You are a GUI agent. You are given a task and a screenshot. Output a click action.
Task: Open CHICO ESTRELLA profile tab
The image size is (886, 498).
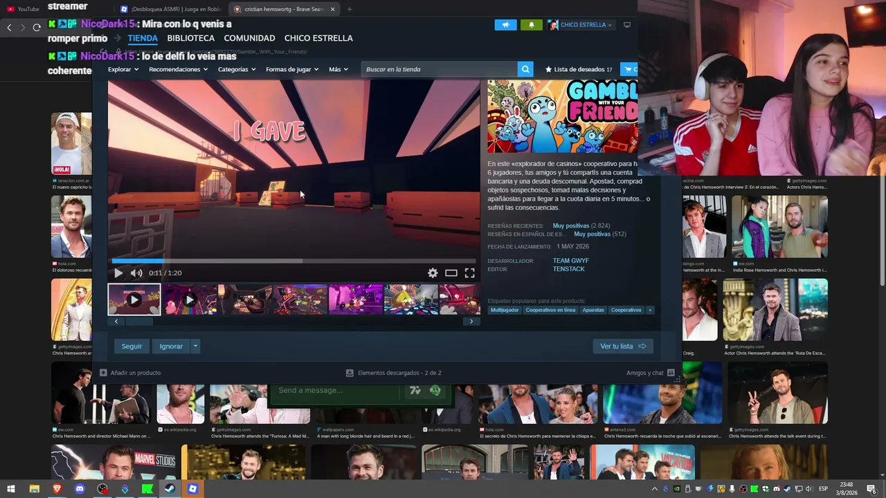[x=318, y=38]
